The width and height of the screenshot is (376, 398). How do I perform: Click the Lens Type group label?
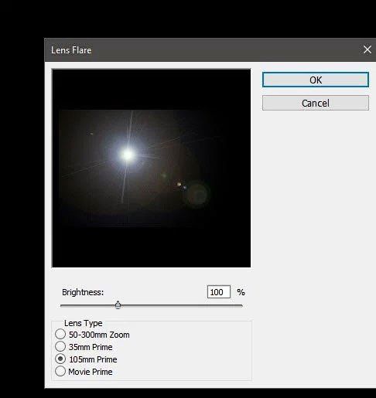point(84,323)
